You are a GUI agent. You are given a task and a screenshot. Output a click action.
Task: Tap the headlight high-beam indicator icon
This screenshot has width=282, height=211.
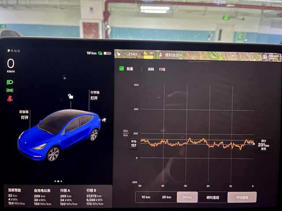tap(10, 82)
